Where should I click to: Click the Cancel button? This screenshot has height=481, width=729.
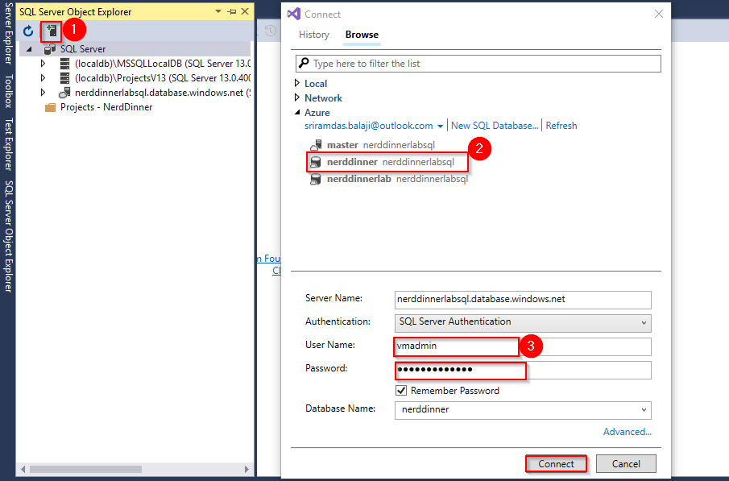point(626,464)
